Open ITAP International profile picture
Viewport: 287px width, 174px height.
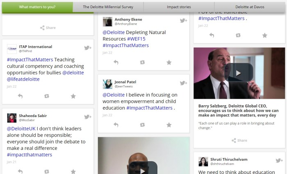12,49
